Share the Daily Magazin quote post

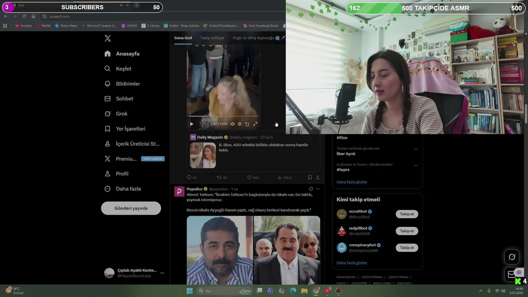(x=318, y=177)
